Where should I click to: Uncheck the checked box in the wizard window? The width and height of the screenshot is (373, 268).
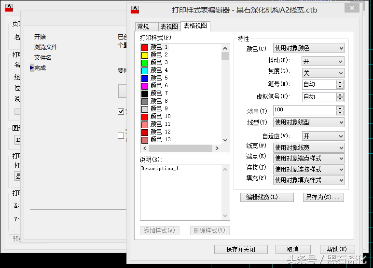tap(121, 111)
